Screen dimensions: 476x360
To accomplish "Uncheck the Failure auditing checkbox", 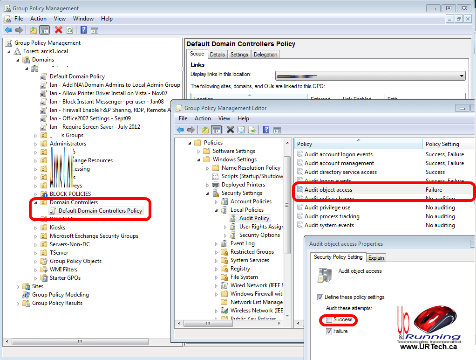I will 330,331.
